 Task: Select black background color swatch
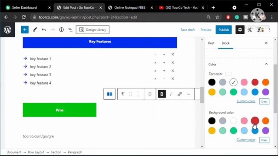(x=212, y=121)
